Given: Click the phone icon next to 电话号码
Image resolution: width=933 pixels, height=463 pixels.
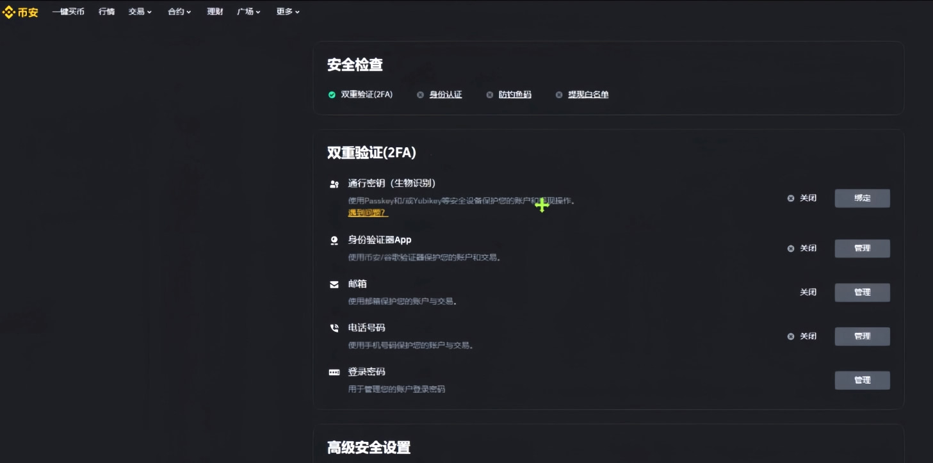Looking at the screenshot, I should [x=334, y=328].
